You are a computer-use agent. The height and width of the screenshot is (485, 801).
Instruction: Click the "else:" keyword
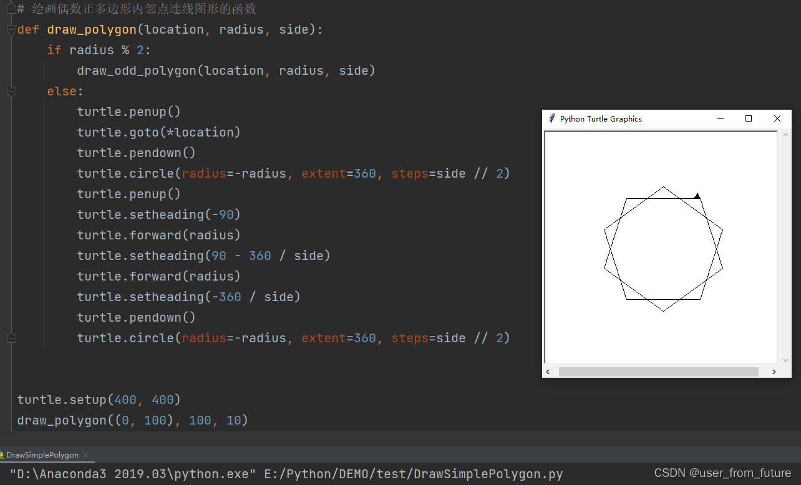[x=66, y=91]
